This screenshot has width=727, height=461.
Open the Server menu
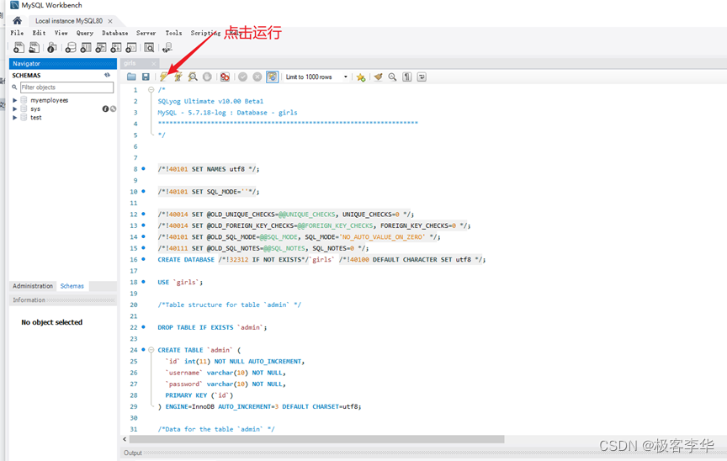(x=146, y=33)
